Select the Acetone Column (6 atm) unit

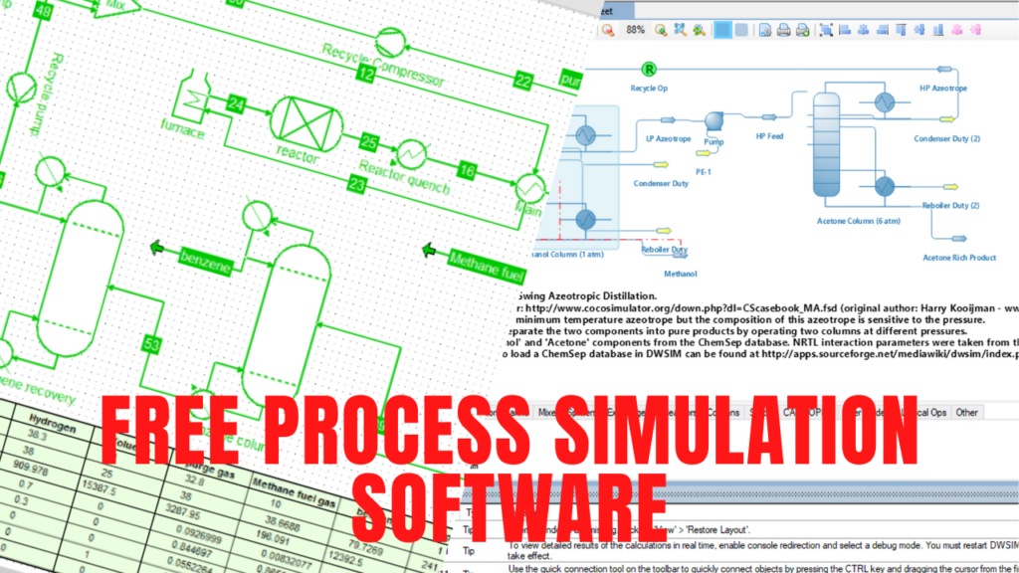pyautogui.click(x=826, y=144)
